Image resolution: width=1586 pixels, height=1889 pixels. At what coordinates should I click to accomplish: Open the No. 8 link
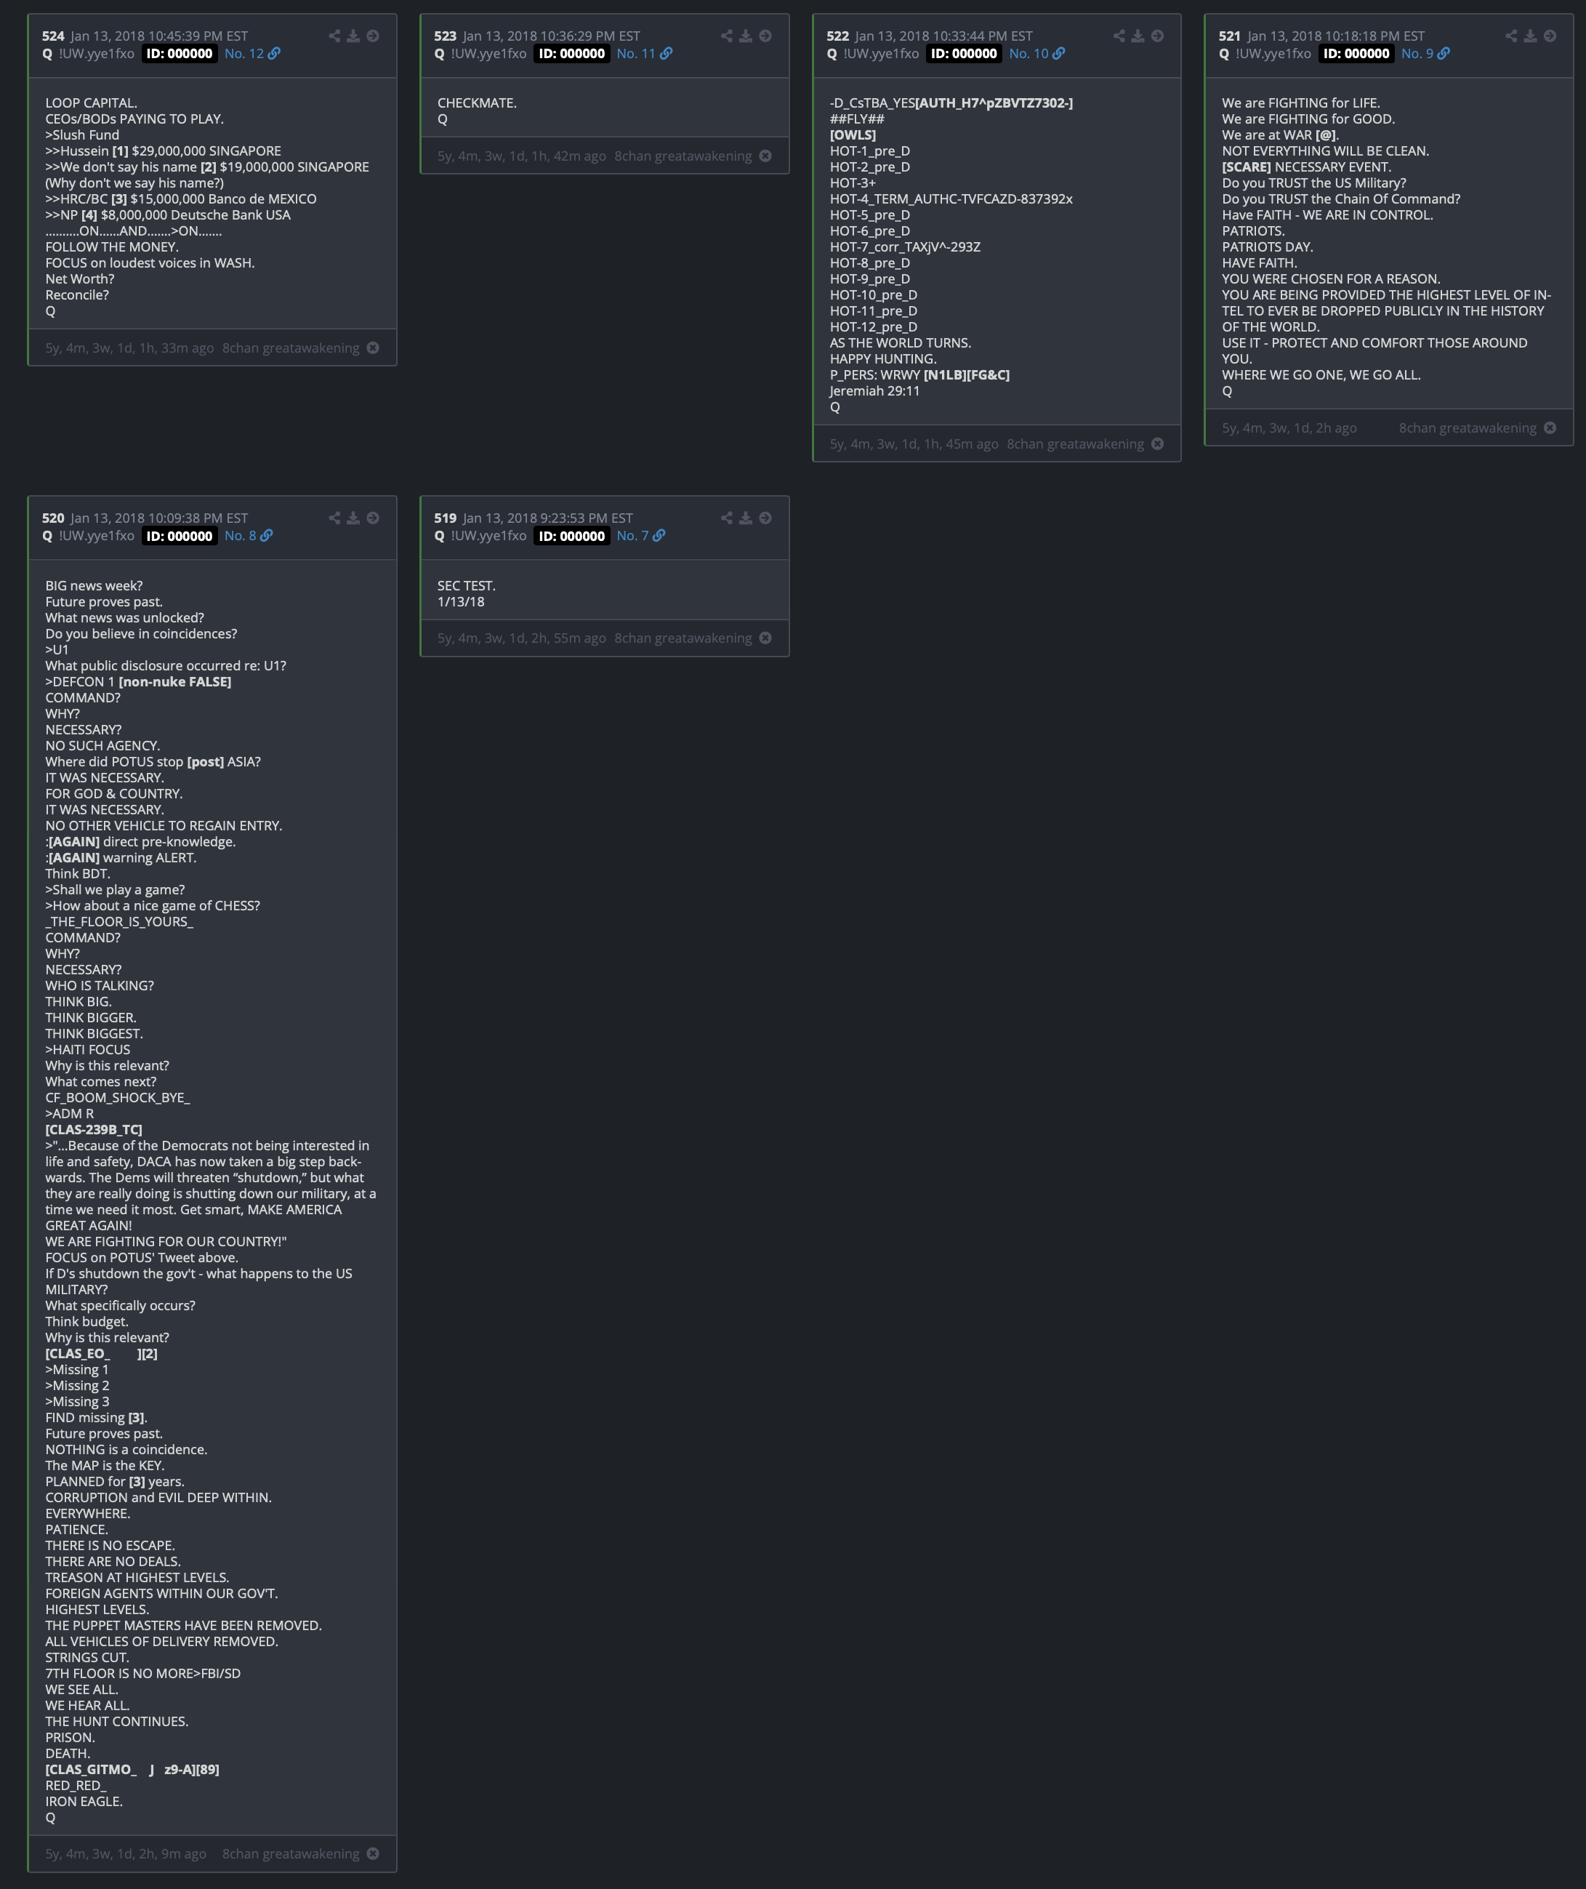pyautogui.click(x=249, y=535)
